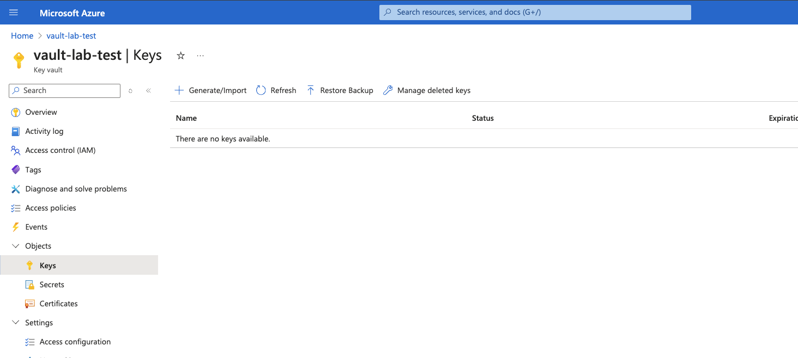Open the Tags page
Image resolution: width=798 pixels, height=358 pixels.
pyautogui.click(x=33, y=170)
